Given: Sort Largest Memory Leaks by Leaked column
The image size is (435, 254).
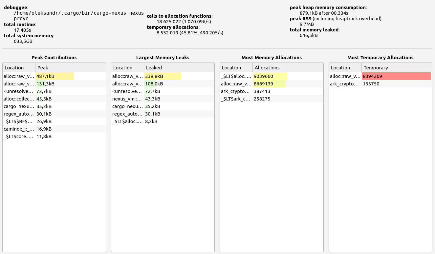Looking at the screenshot, I should coord(179,68).
